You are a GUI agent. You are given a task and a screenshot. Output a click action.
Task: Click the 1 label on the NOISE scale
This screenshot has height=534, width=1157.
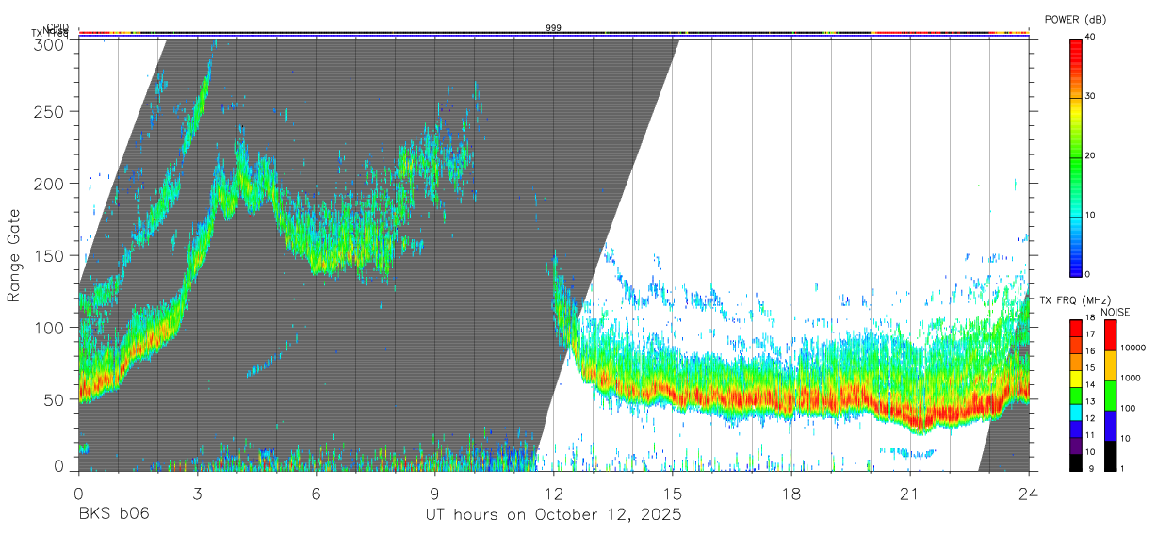pos(1122,469)
